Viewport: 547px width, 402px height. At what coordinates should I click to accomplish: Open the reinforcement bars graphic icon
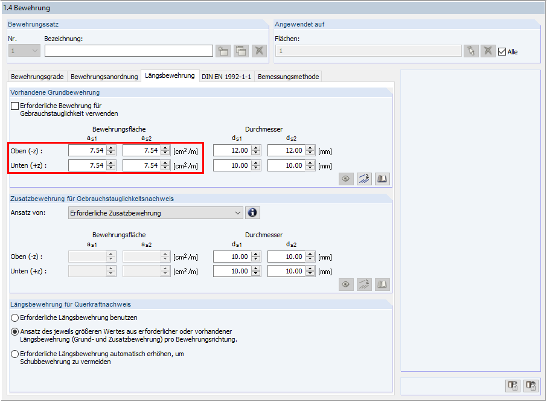click(x=363, y=179)
